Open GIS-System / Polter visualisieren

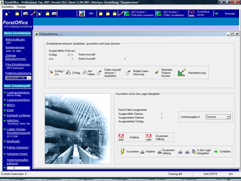(x=170, y=14)
